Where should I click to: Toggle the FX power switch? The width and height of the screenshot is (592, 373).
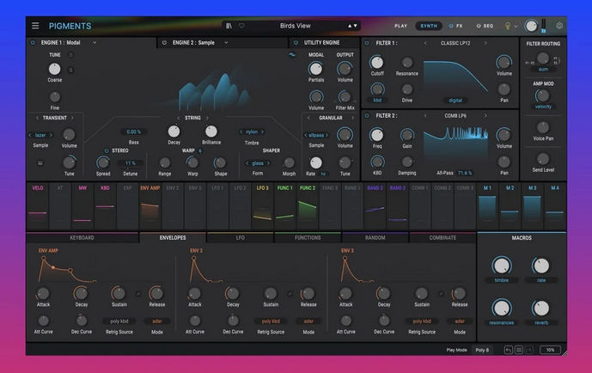[451, 26]
